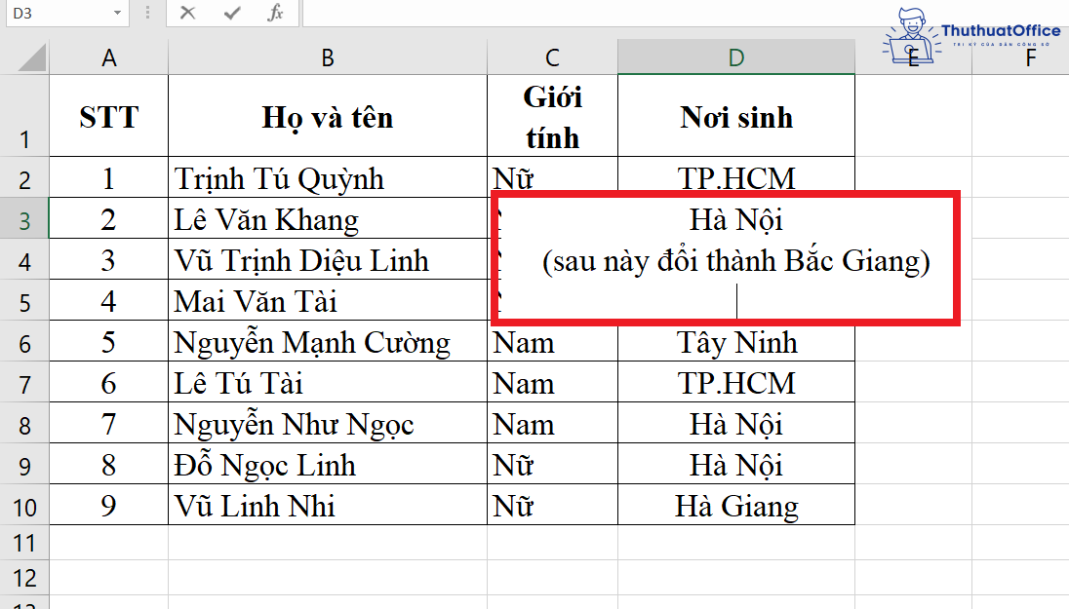1069x609 pixels.
Task: Select row 10 header
Action: (24, 505)
